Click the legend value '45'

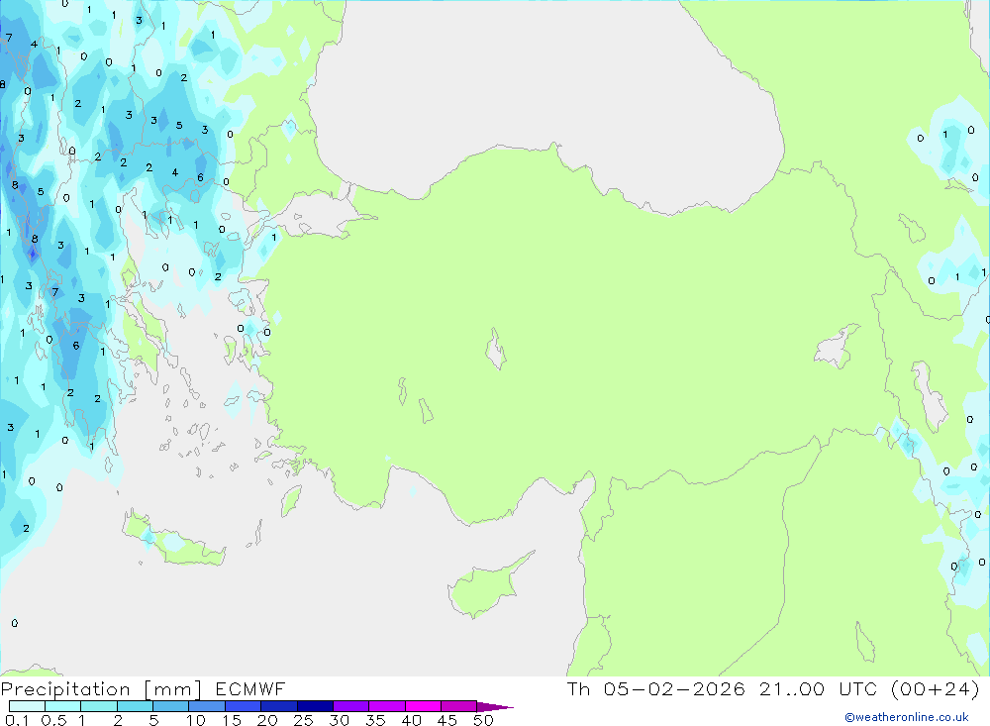coord(447,720)
